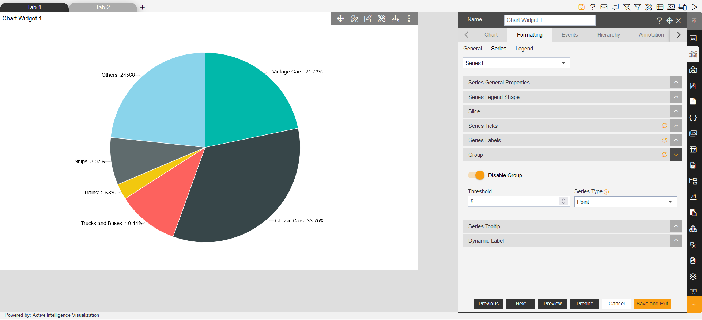
Task: Click the curly braces icon in the right sidebar
Action: coord(693,118)
